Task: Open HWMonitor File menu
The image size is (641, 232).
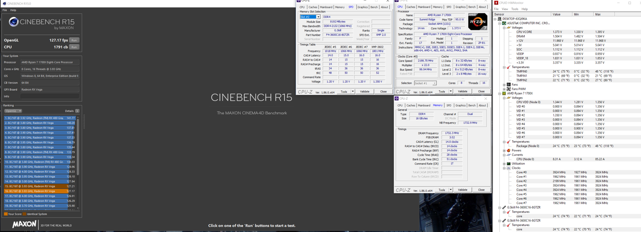Action: (x=497, y=9)
